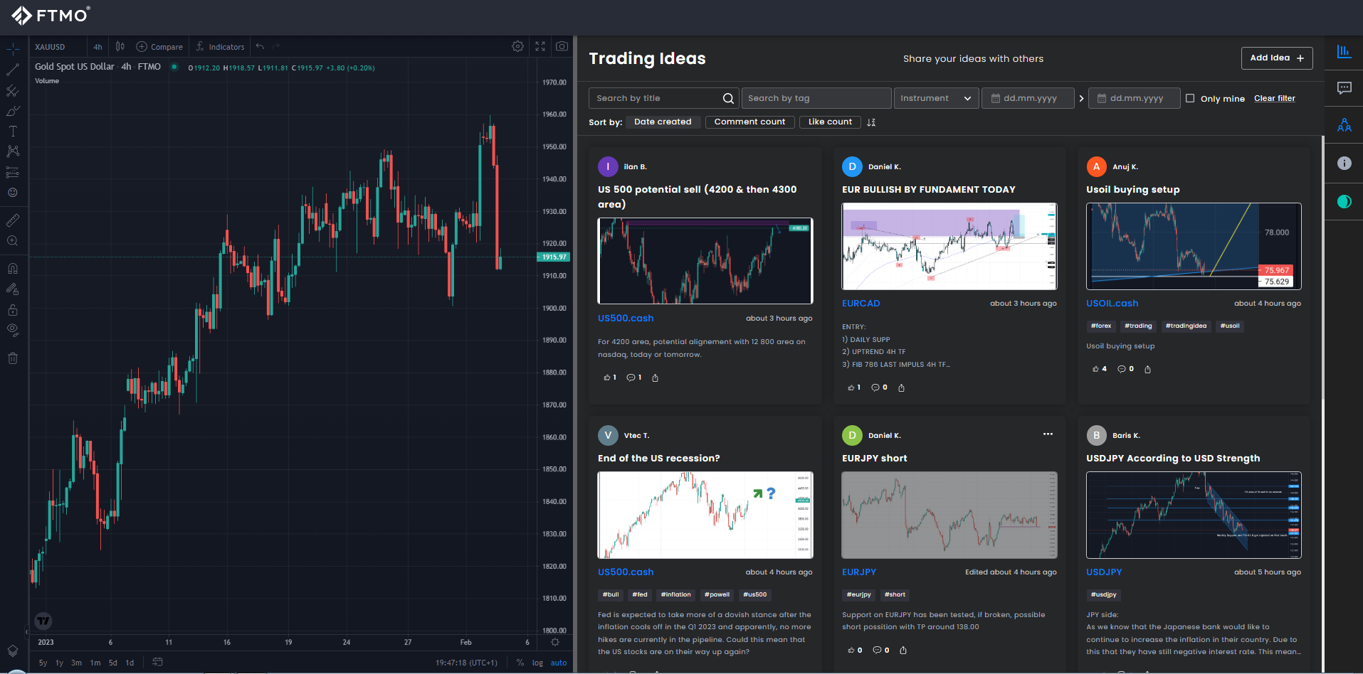Viewport: 1363px width, 674px height.
Task: Check the Only mine checkbox
Action: (x=1190, y=98)
